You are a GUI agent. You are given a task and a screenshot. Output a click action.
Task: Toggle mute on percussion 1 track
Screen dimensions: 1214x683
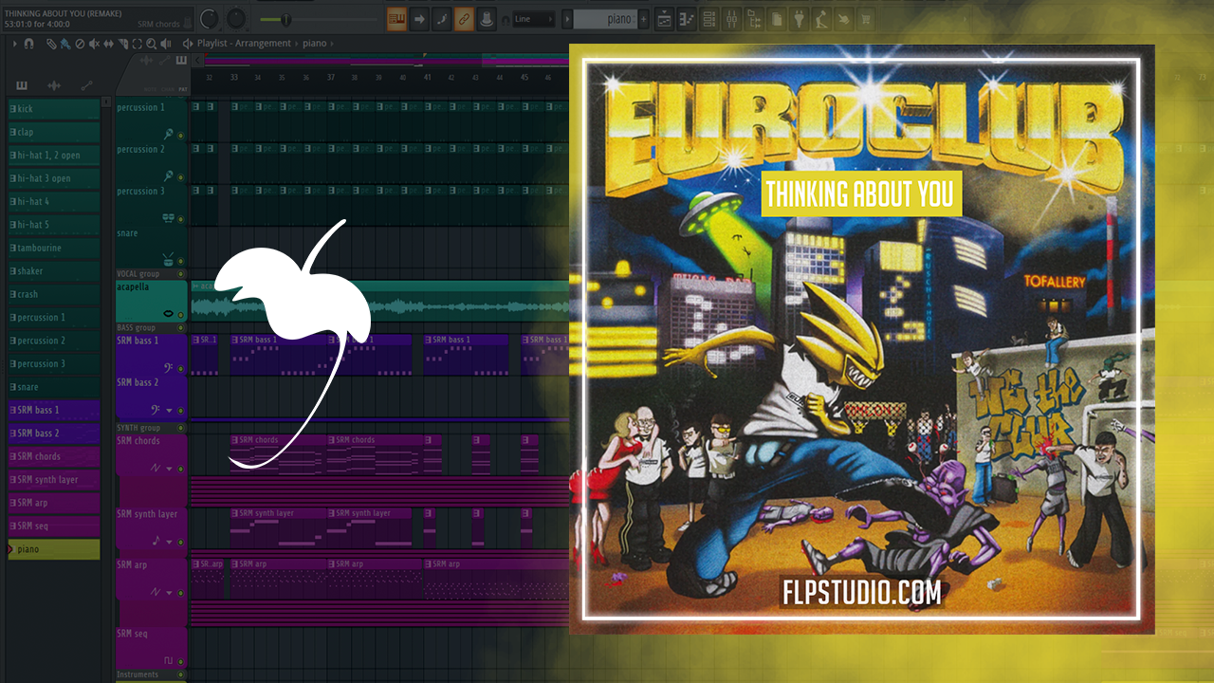click(180, 136)
